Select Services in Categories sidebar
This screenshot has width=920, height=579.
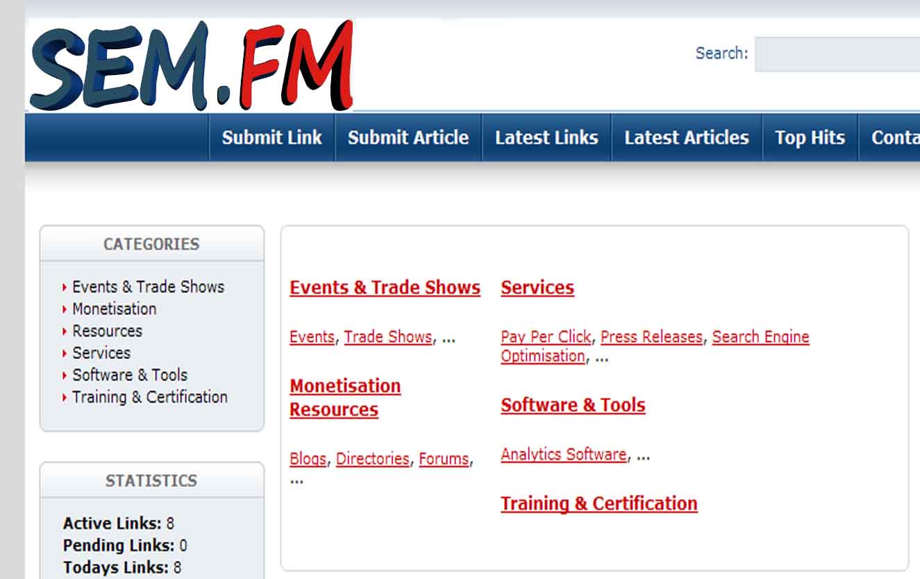click(101, 353)
